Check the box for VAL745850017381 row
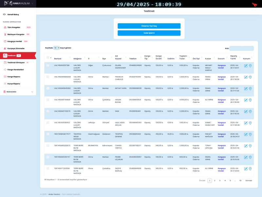 [48, 65]
